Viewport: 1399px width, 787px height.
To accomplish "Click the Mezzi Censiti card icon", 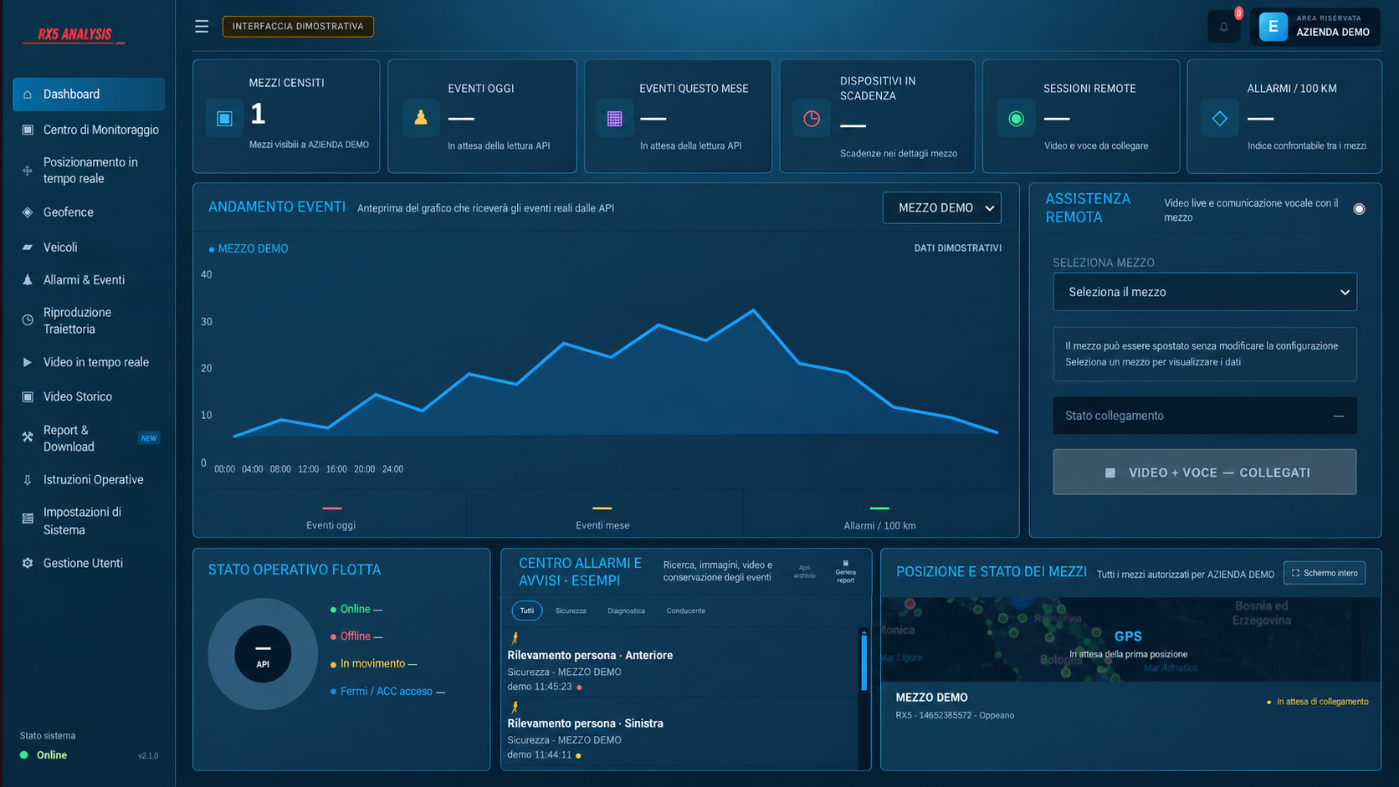I will click(x=224, y=118).
